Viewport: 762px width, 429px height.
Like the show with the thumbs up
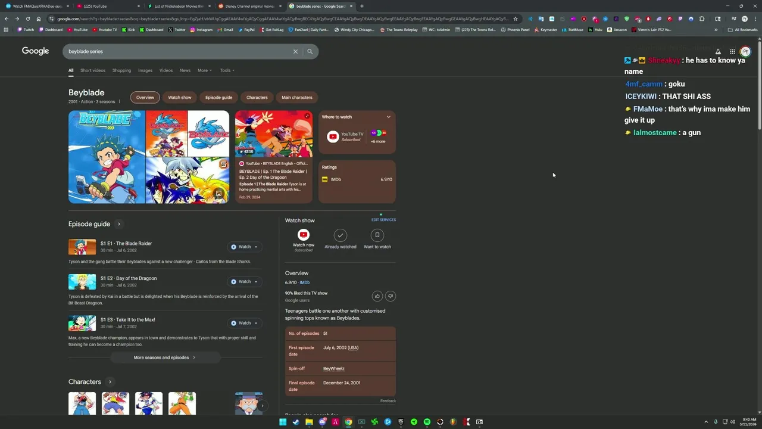(x=377, y=296)
